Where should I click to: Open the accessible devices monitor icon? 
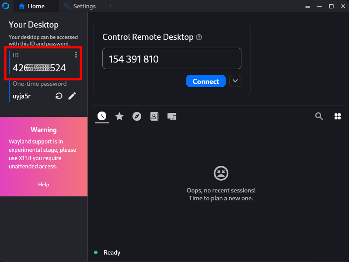172,116
